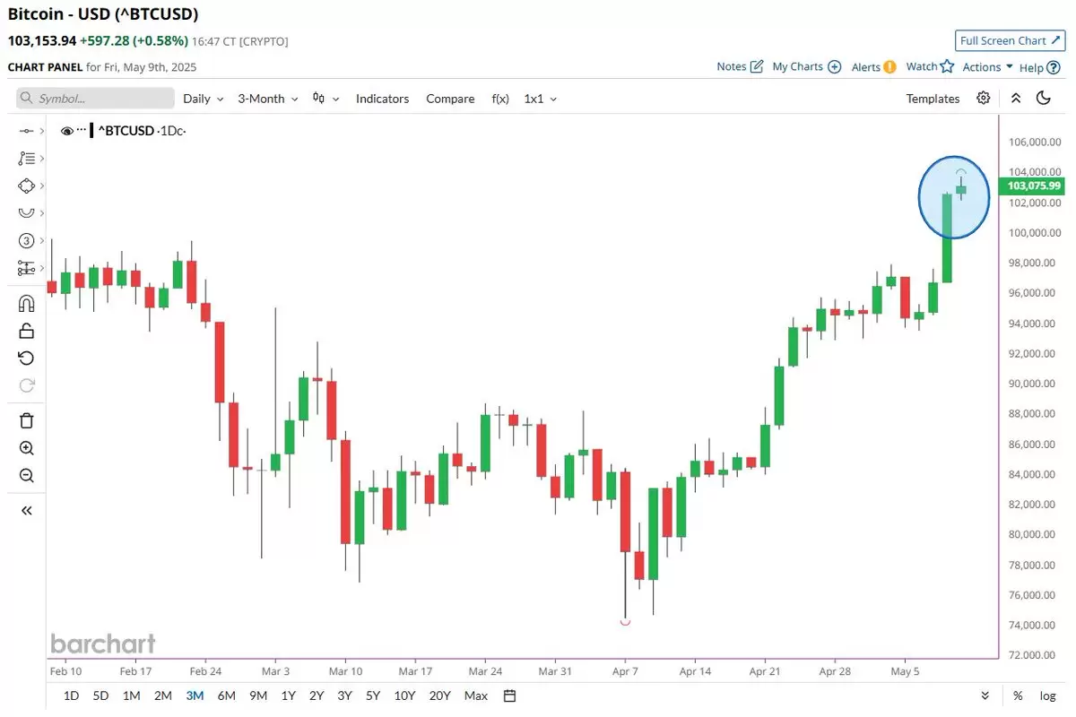Click the Symbol search field
Screen dimensions: 1076x717
coord(95,99)
